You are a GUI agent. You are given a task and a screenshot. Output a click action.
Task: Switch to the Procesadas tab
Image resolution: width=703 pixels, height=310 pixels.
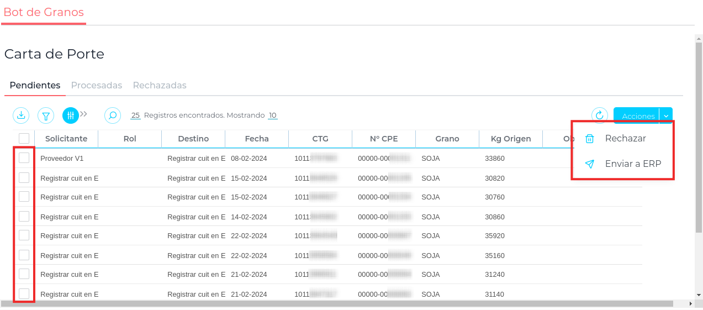pos(97,86)
